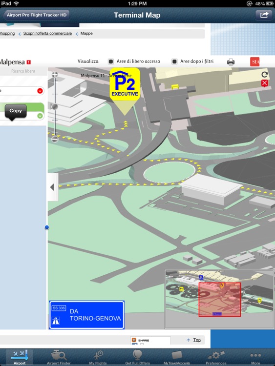Viewport: 275px width, 366px height.
Task: Open the Airport Finder tab
Action: 59,357
